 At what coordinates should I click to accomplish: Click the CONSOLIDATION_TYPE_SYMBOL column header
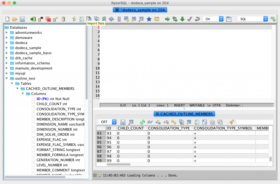click(x=224, y=128)
